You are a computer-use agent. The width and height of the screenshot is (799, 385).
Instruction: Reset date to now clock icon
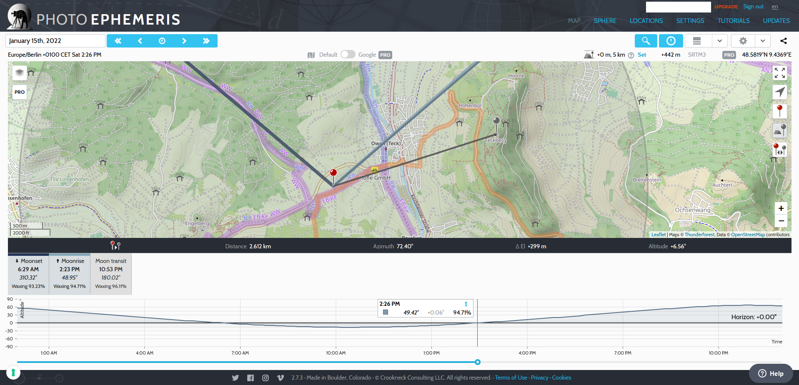[162, 41]
